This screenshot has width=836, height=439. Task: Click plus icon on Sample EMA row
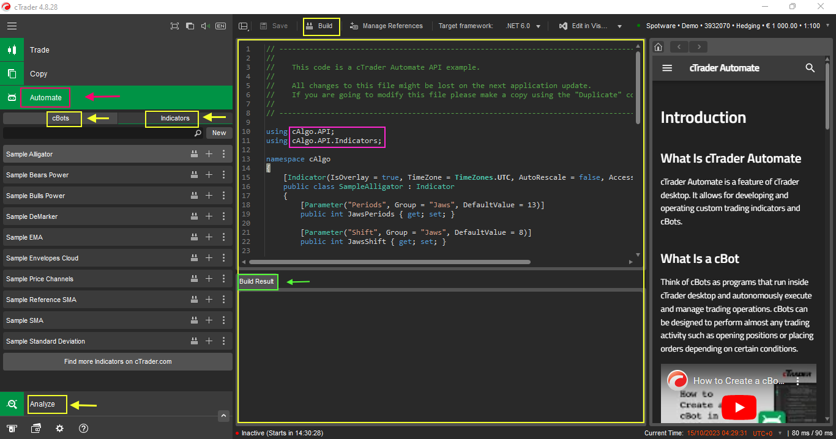[x=209, y=237]
